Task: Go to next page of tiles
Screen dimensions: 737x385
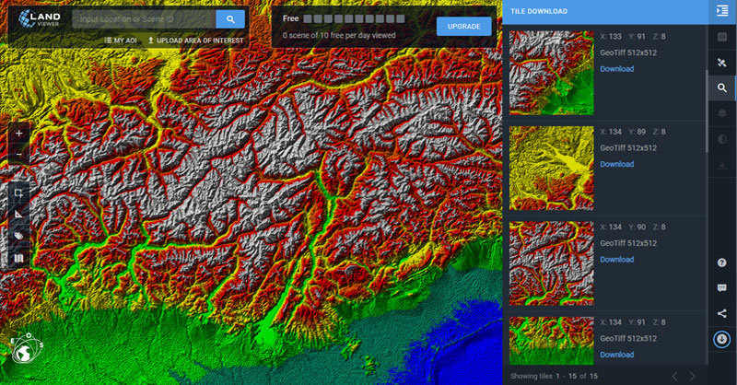Action: click(693, 376)
